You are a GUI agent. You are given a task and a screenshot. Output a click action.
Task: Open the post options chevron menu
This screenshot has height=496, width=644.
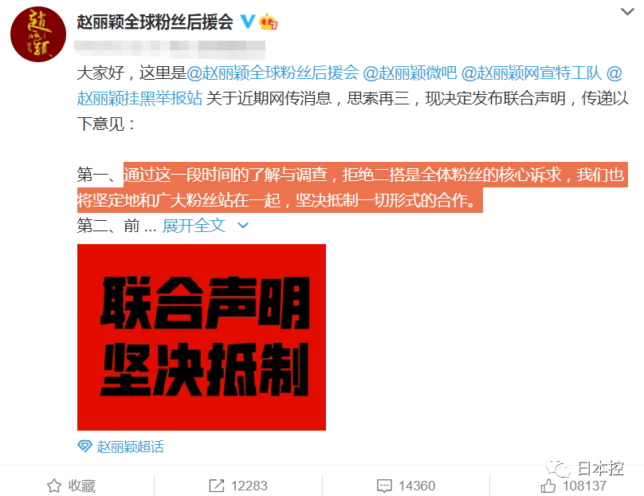point(627,12)
